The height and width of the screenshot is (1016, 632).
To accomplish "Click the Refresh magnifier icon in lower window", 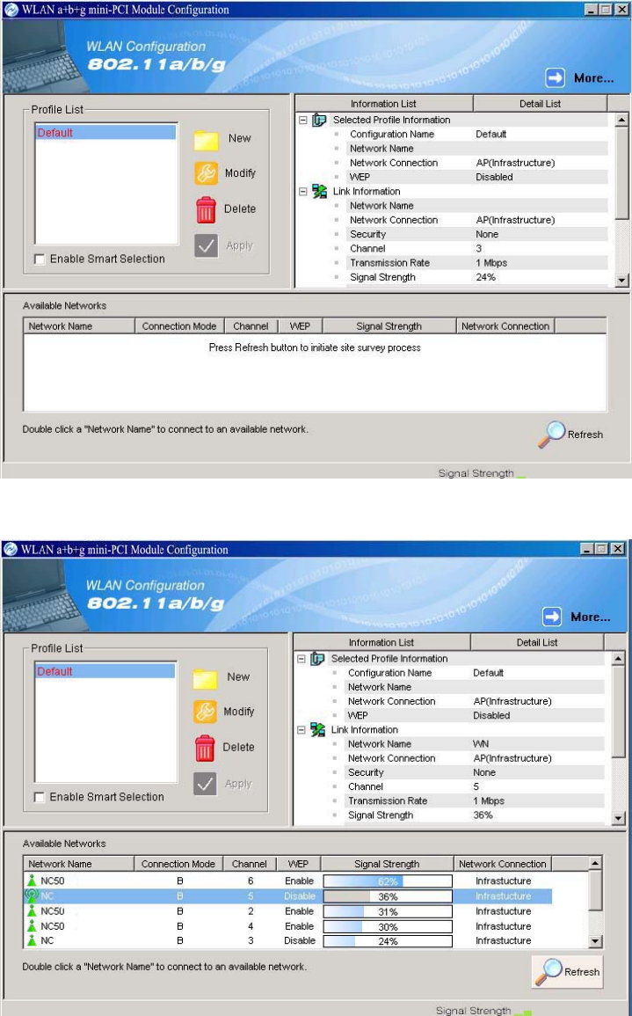I will point(548,971).
